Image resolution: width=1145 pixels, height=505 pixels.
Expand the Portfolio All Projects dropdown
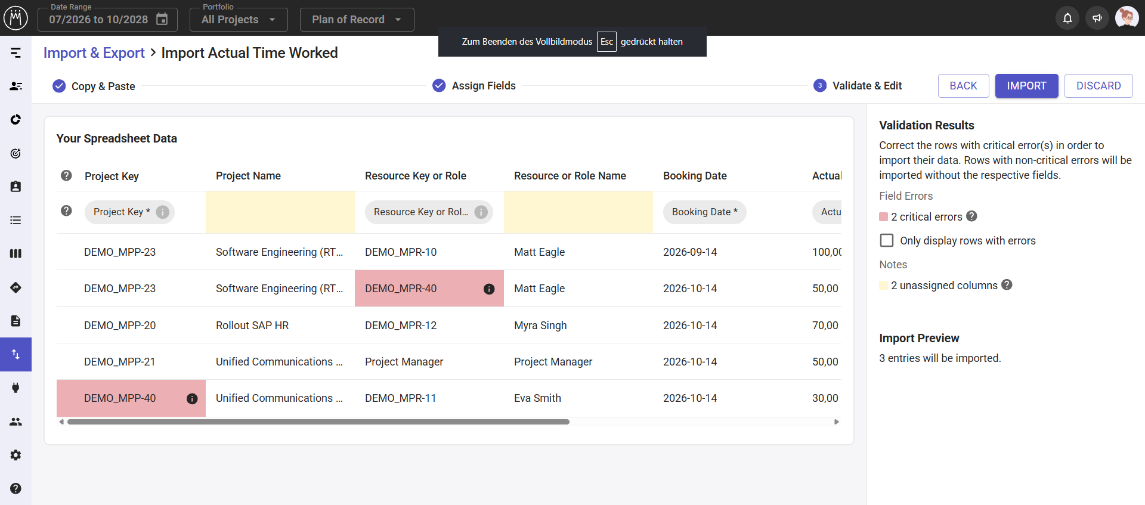239,20
